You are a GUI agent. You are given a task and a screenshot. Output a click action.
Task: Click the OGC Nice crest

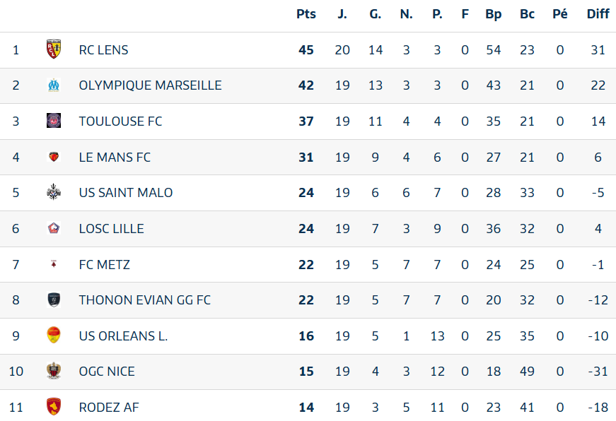pos(54,371)
